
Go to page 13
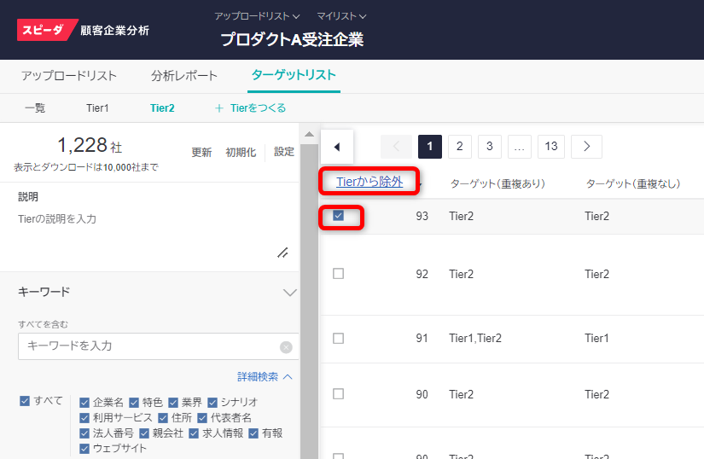pyautogui.click(x=550, y=146)
